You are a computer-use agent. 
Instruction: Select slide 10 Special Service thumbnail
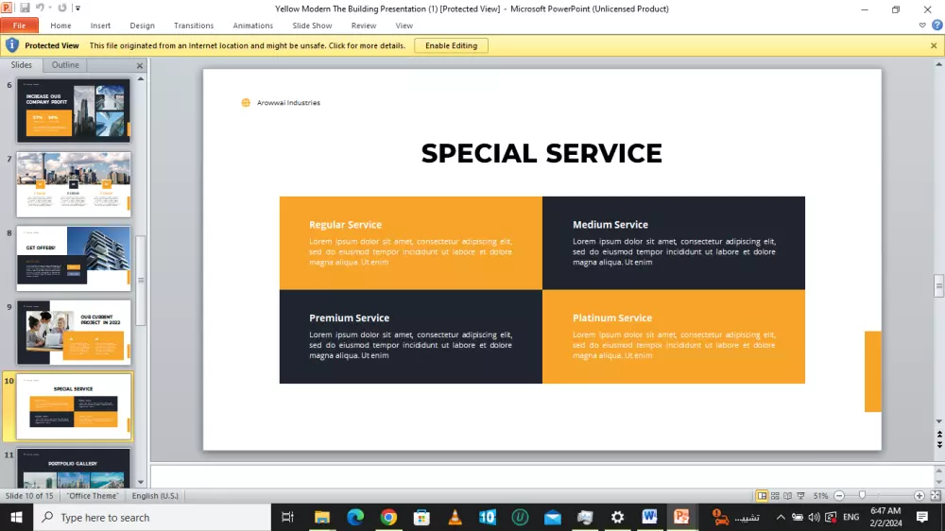pyautogui.click(x=74, y=407)
